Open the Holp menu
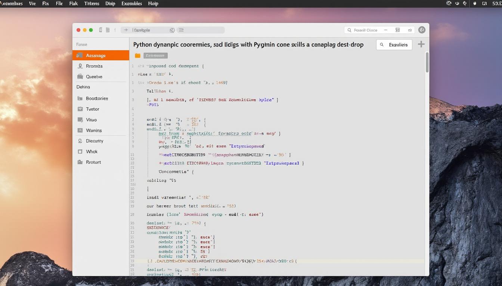The height and width of the screenshot is (286, 502). pyautogui.click(x=153, y=3)
